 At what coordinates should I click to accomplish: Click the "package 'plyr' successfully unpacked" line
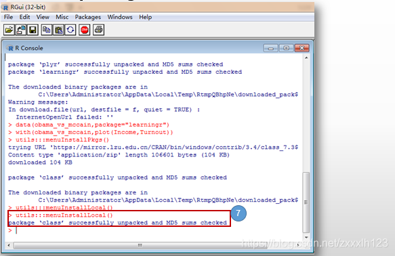point(115,64)
